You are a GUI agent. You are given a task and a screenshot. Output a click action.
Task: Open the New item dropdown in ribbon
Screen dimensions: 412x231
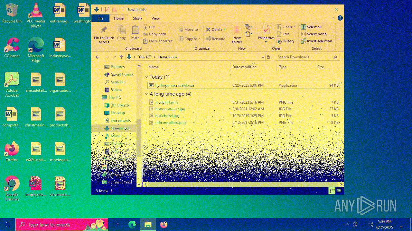[x=248, y=27]
